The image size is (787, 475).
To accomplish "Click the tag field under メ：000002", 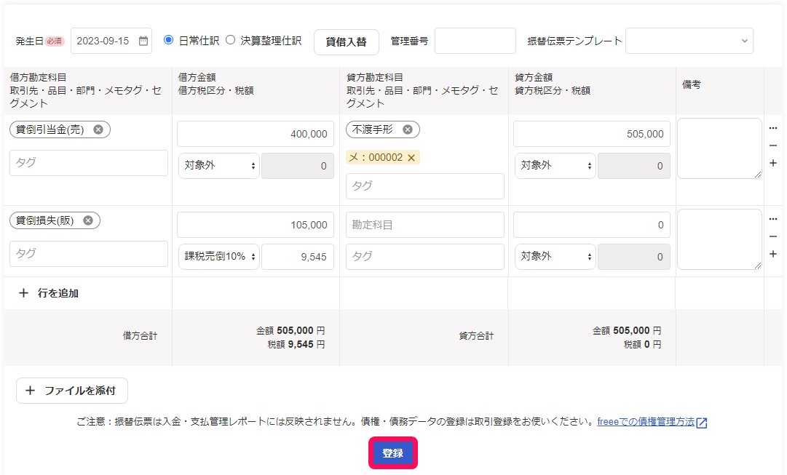I will [x=425, y=186].
